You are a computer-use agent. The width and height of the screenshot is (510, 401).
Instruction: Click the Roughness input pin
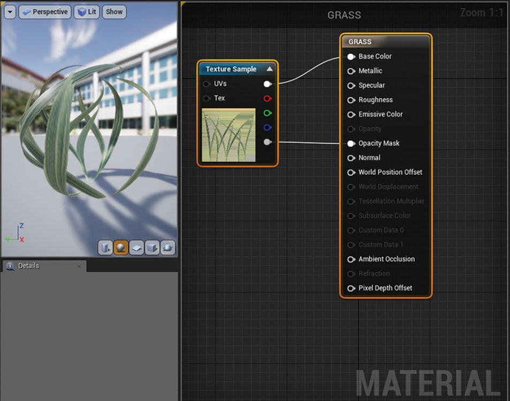click(x=351, y=100)
